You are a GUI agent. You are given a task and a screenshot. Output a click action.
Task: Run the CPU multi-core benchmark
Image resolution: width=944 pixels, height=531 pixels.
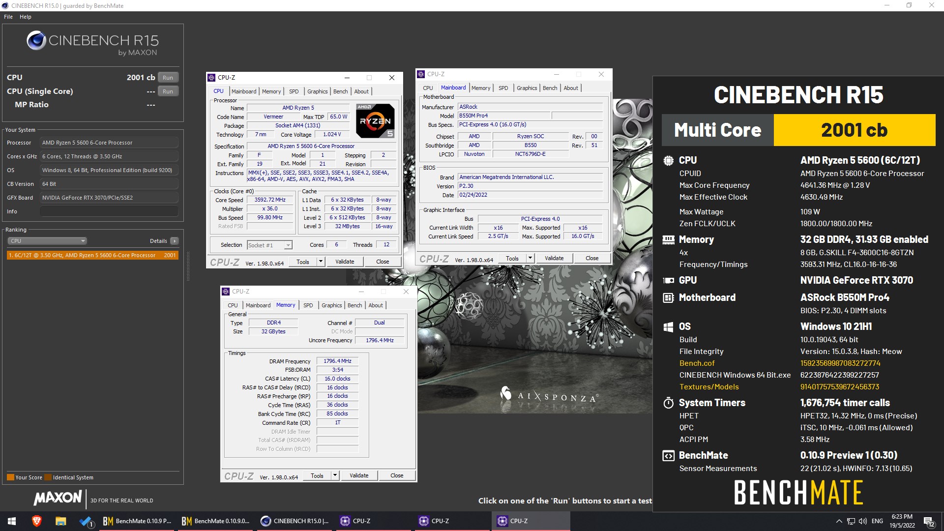coord(168,78)
